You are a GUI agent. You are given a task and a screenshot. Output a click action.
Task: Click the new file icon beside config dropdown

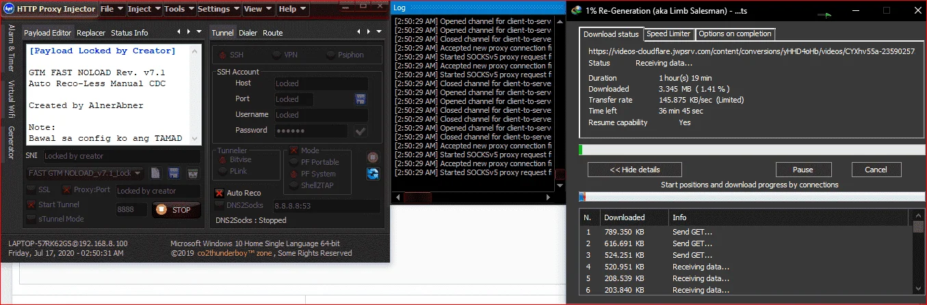point(155,174)
